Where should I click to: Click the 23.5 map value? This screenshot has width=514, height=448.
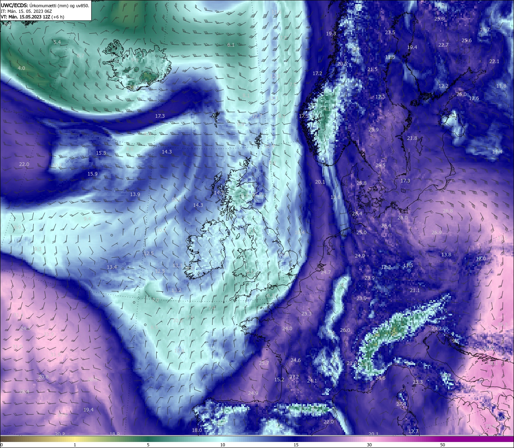pos(390,33)
